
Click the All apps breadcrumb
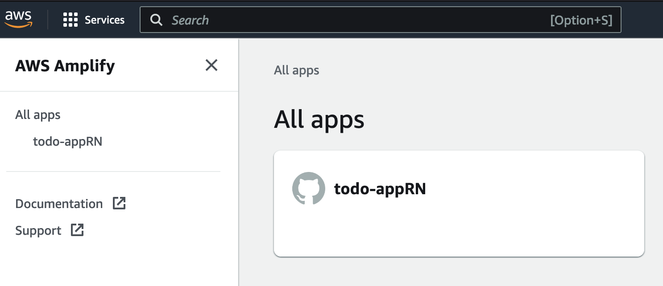tap(297, 70)
